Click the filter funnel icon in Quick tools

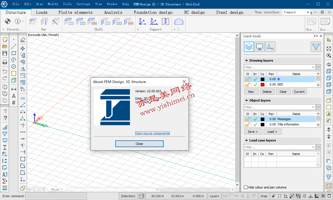click(316, 47)
